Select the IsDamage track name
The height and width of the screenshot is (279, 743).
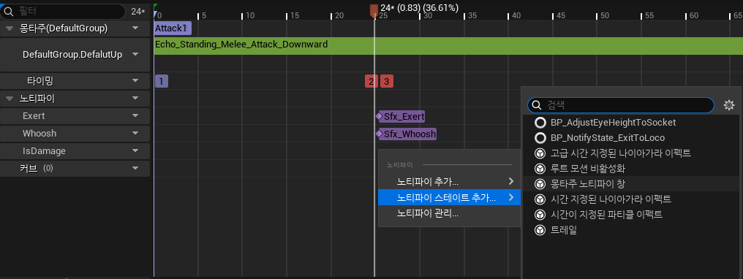click(44, 151)
